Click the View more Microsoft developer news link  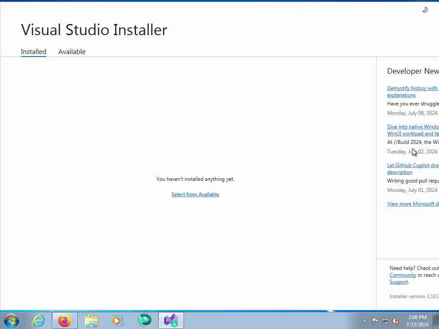coord(413,204)
